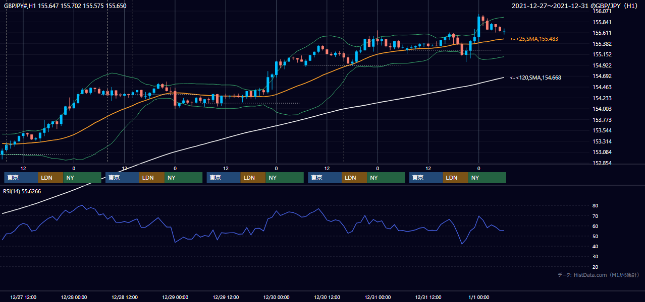Click the 12/29 12:00 time axis label

[x=226, y=297]
